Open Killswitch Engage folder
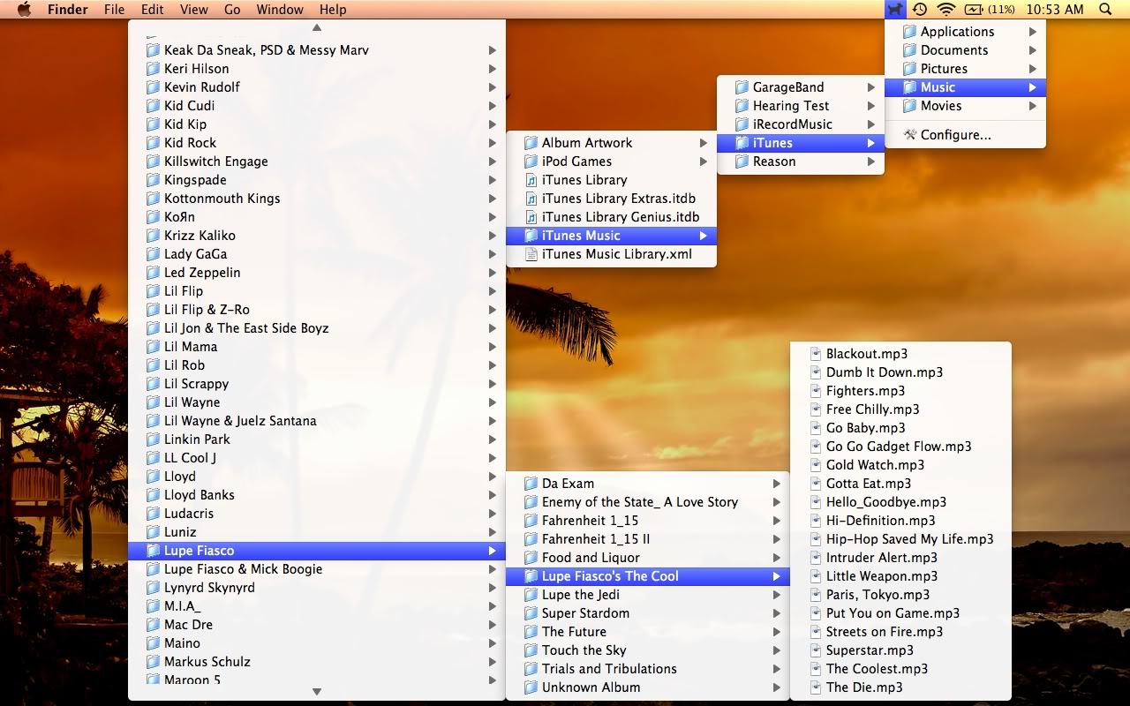The width and height of the screenshot is (1130, 706). tap(317, 161)
